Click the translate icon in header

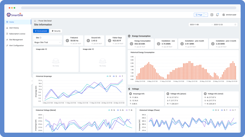pos(212,15)
